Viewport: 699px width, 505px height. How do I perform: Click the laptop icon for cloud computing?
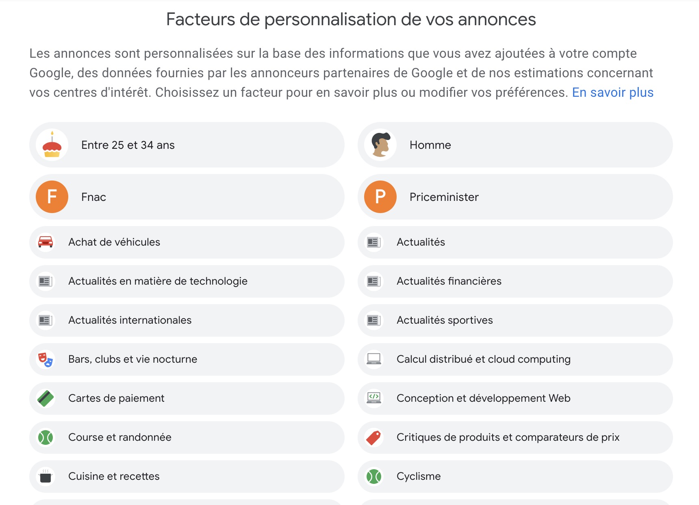point(374,359)
